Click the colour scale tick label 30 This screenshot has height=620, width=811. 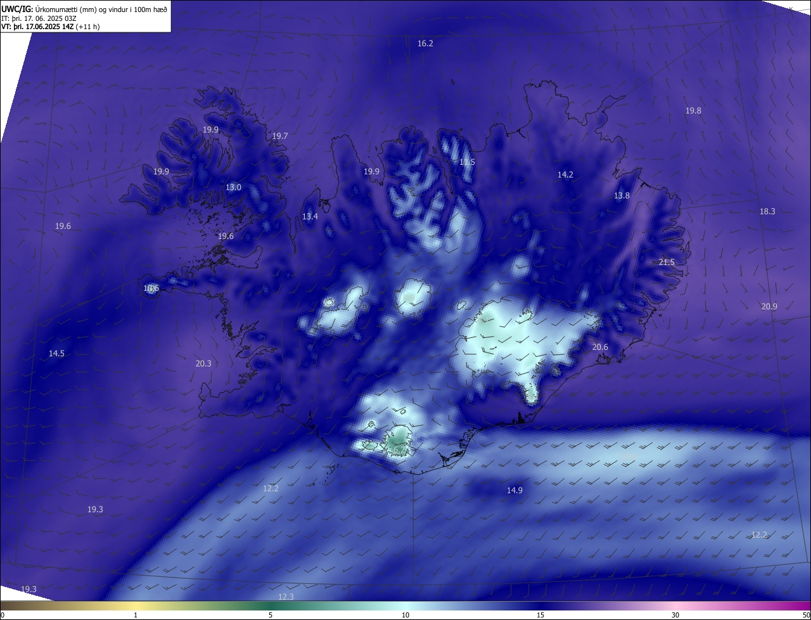coord(675,615)
